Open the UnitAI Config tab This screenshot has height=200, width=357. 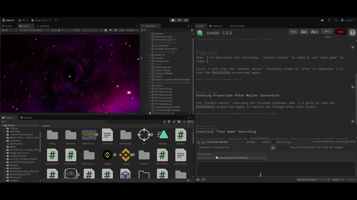[237, 26]
